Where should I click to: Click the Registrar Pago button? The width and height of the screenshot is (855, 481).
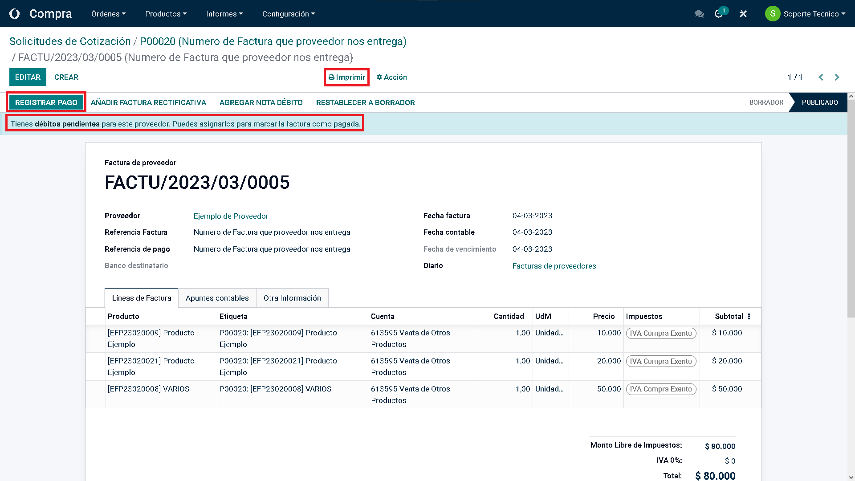[x=46, y=102]
